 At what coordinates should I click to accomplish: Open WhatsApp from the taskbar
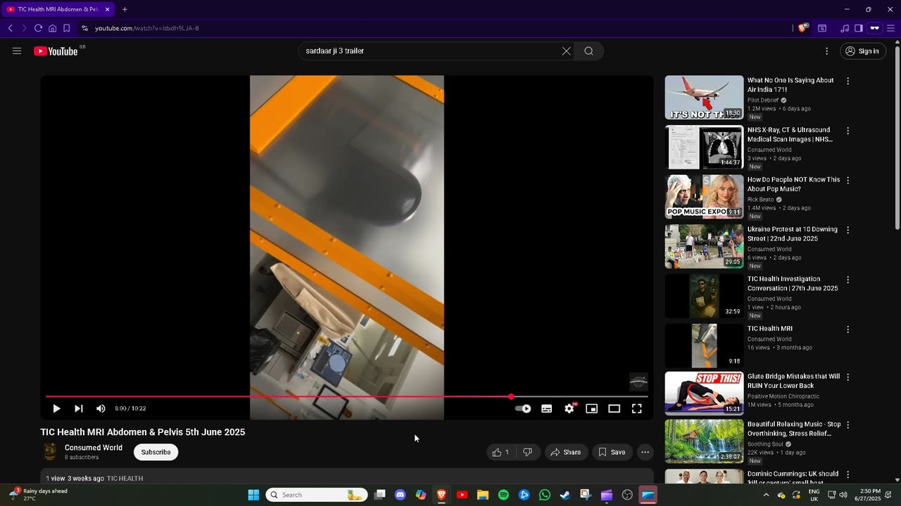(x=544, y=495)
